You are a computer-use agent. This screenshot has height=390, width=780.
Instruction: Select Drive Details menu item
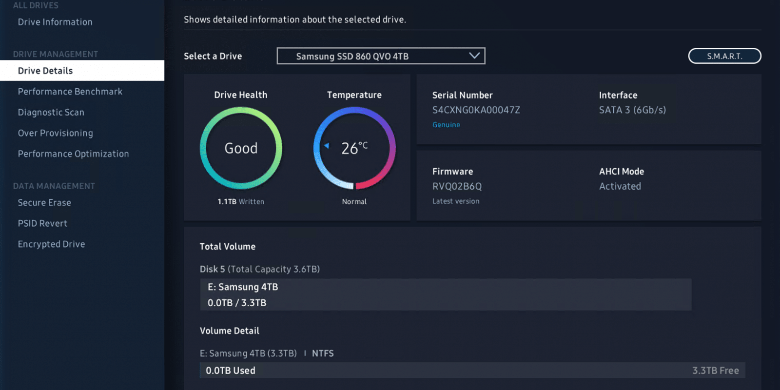tap(82, 71)
